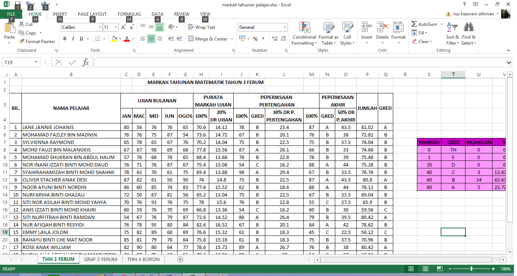Open Conditional Formatting options

pos(304,34)
